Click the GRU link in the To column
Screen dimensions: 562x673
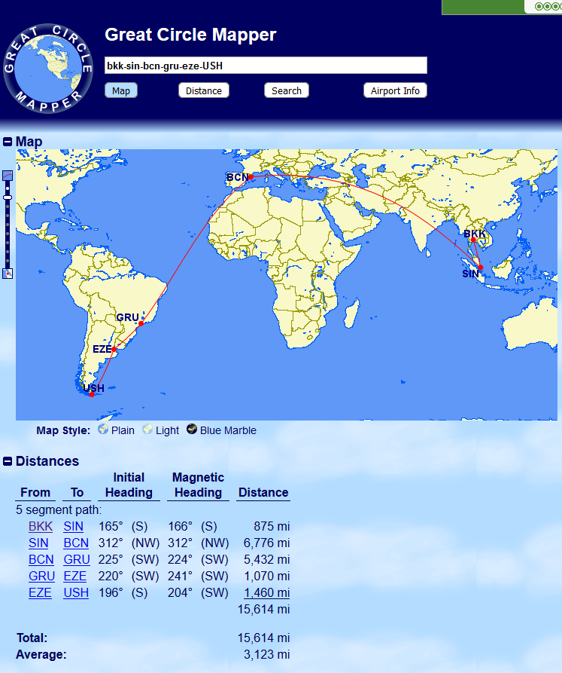pyautogui.click(x=77, y=560)
